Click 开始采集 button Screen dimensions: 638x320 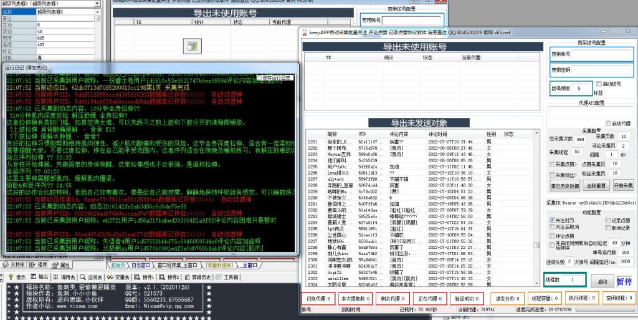(x=623, y=186)
